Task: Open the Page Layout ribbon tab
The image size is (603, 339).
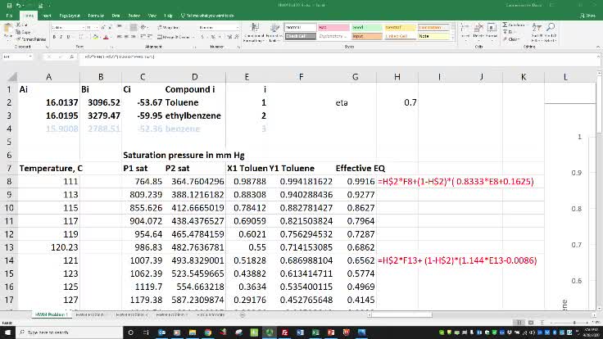Action: [72, 15]
